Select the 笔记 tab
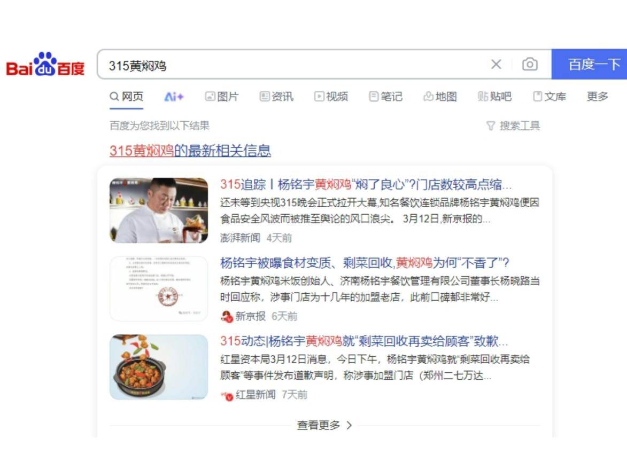 coord(385,96)
